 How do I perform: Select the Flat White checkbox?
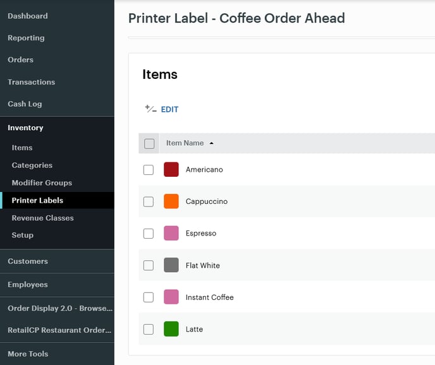pos(149,265)
